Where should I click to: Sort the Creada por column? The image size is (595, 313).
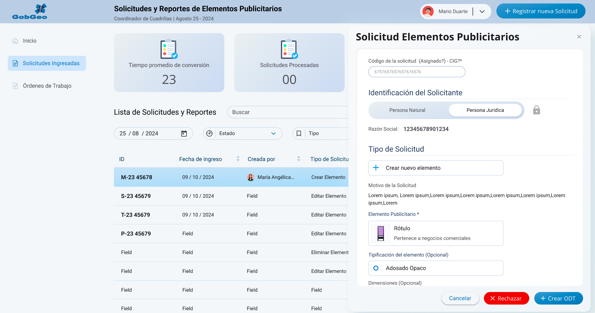pyautogui.click(x=299, y=159)
